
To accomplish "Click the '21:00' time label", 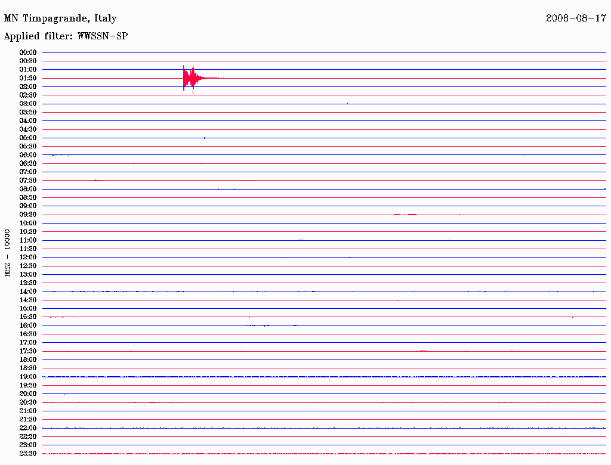I will [x=28, y=411].
